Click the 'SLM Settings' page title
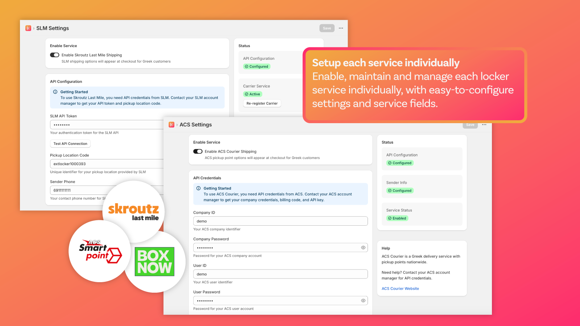Image resolution: width=580 pixels, height=326 pixels. (x=53, y=28)
